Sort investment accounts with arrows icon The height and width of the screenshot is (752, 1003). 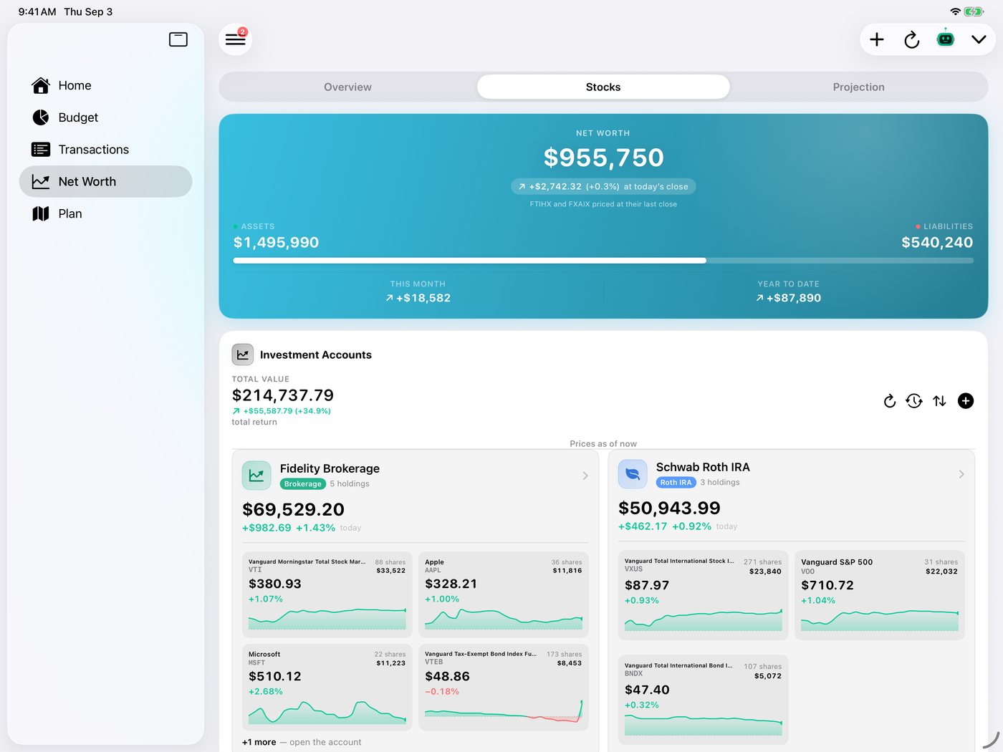(939, 401)
